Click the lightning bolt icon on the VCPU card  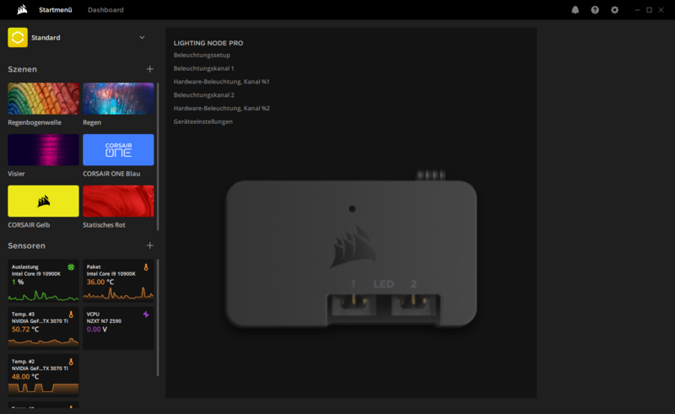(x=146, y=315)
